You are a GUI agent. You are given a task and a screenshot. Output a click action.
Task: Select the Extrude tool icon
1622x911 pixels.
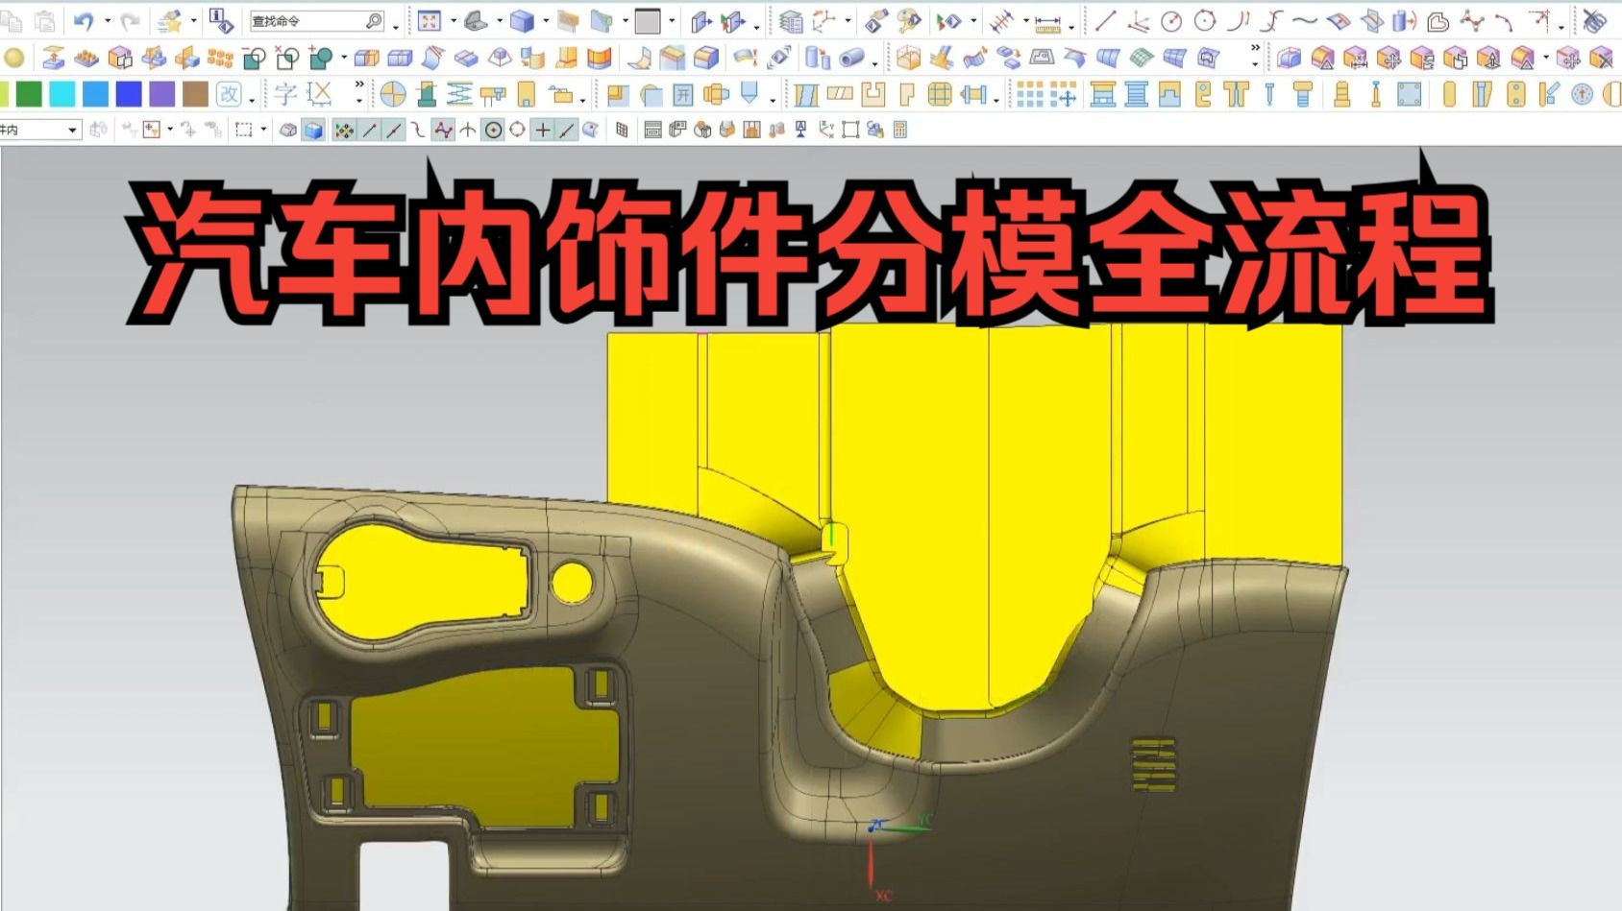coord(53,58)
